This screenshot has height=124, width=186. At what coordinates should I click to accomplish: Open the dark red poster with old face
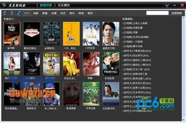[71, 94]
